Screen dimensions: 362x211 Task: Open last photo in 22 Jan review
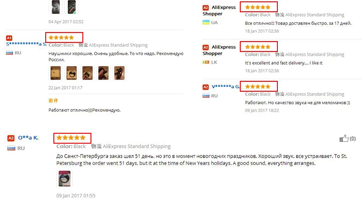pos(119,73)
